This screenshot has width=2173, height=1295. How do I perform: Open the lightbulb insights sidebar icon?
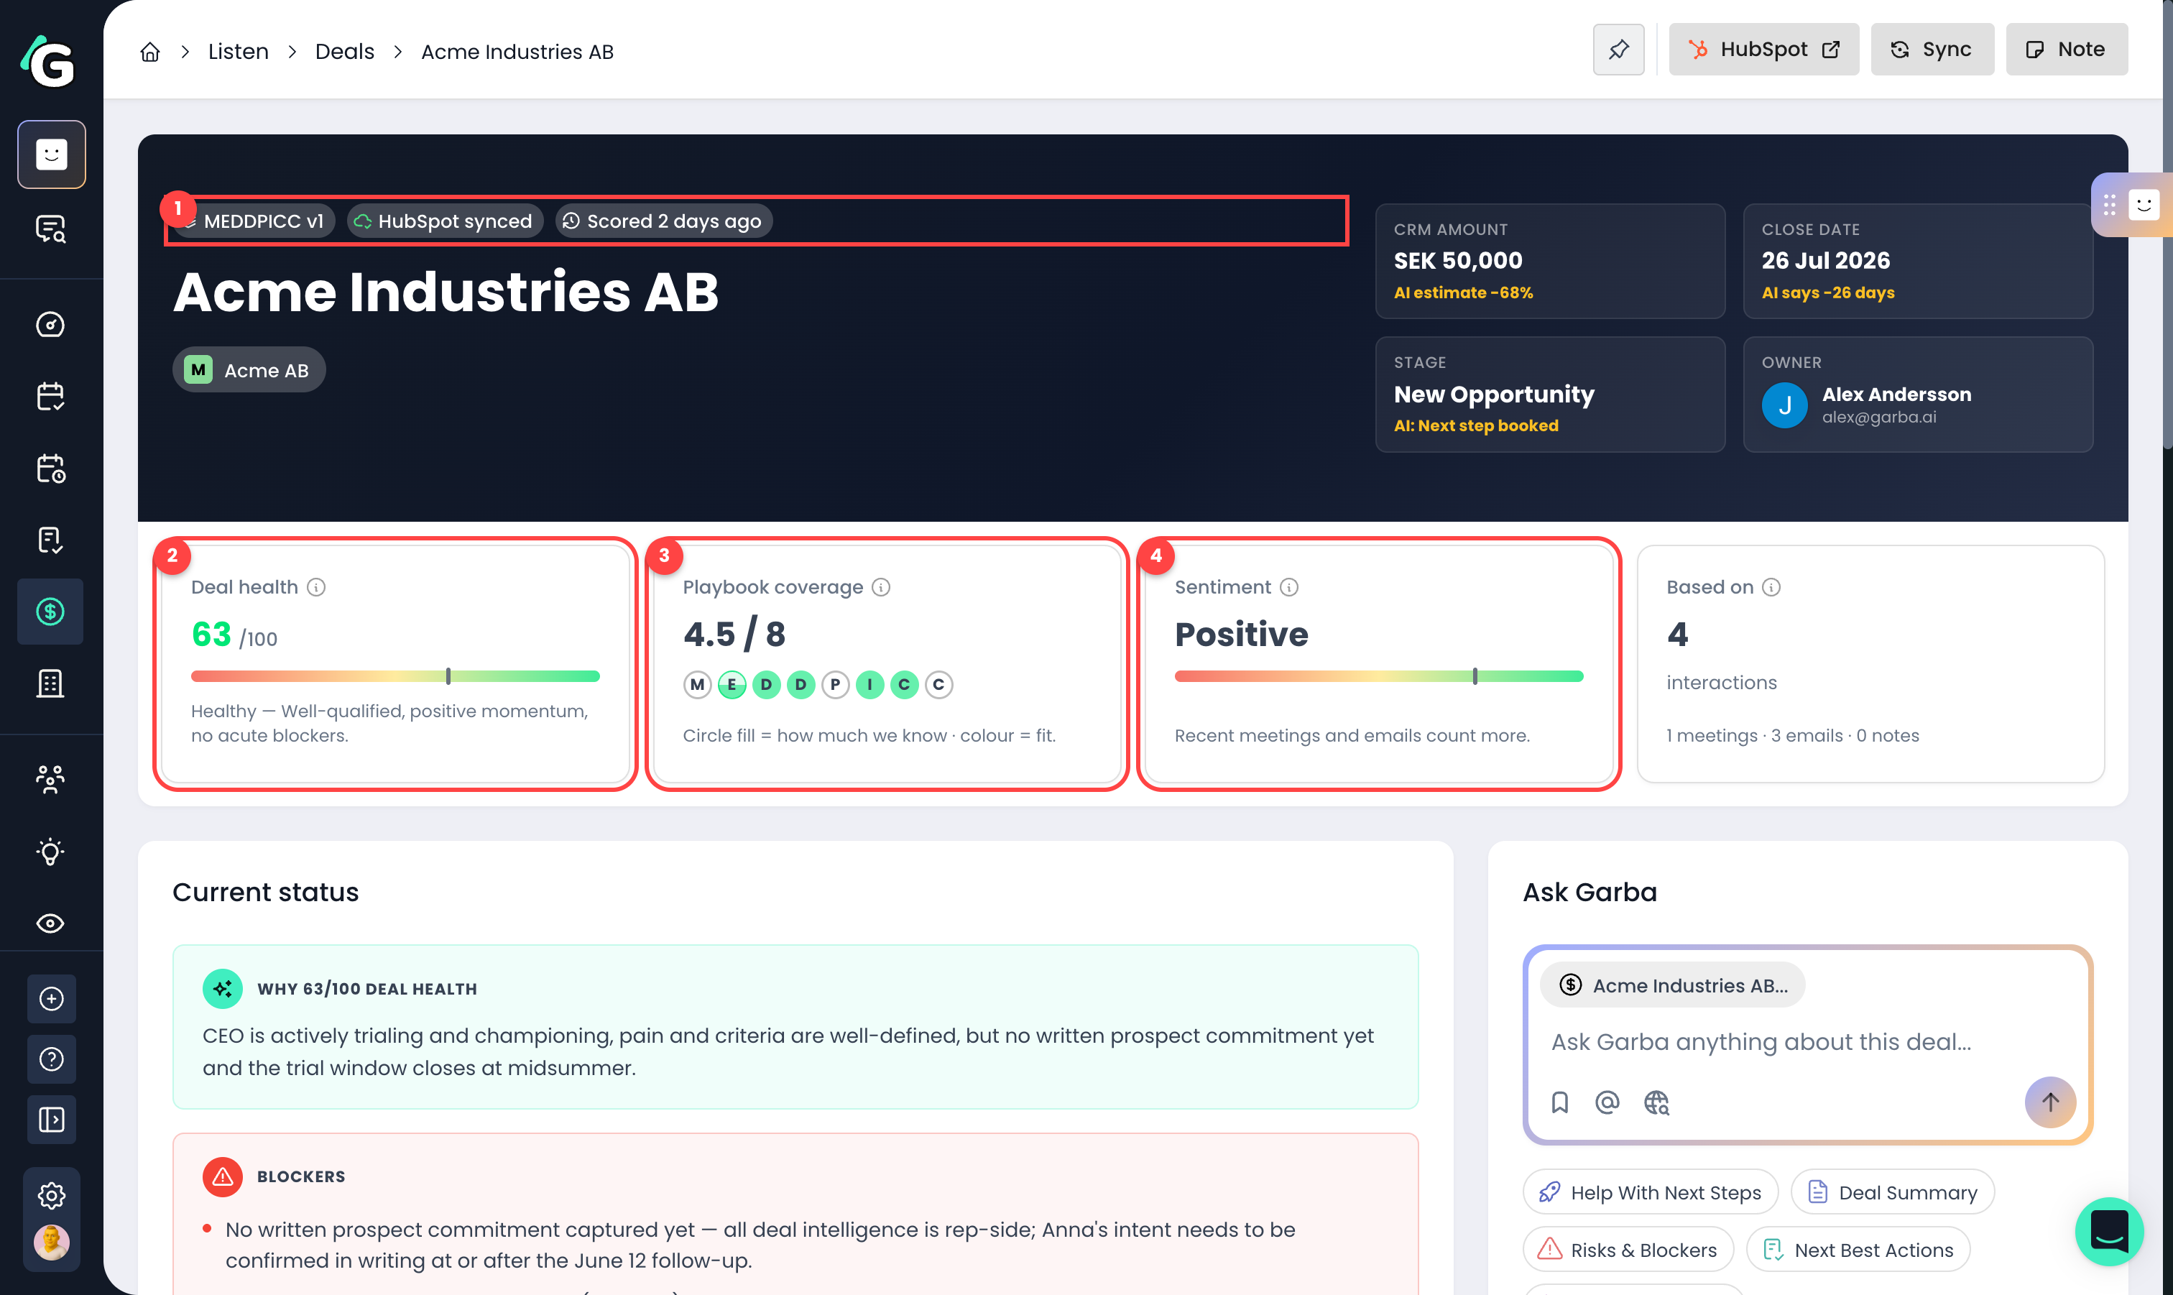tap(50, 852)
